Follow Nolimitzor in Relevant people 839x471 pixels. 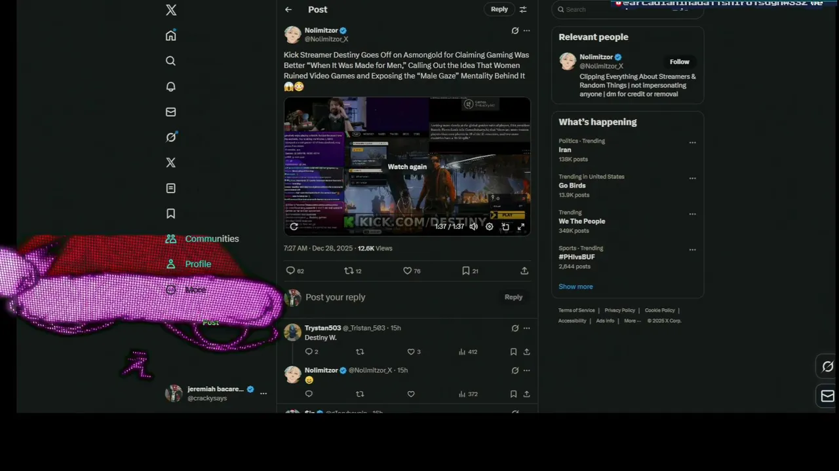point(679,61)
